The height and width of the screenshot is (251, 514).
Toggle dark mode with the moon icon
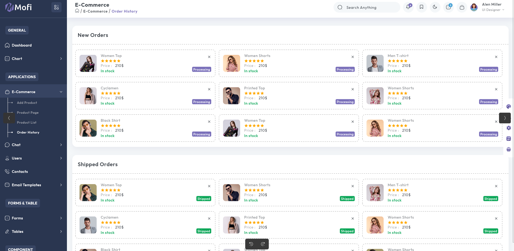point(435,7)
